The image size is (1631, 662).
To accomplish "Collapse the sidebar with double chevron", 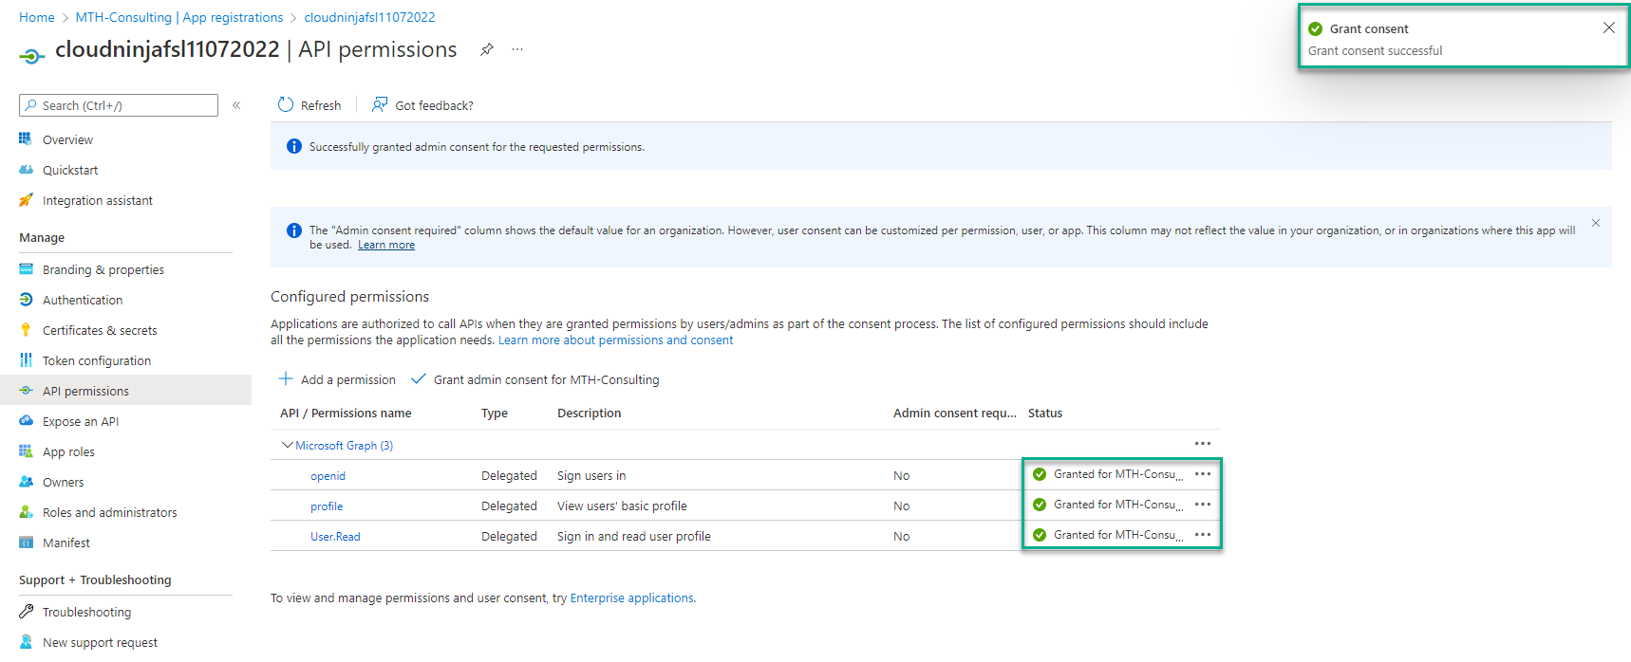I will 236,105.
